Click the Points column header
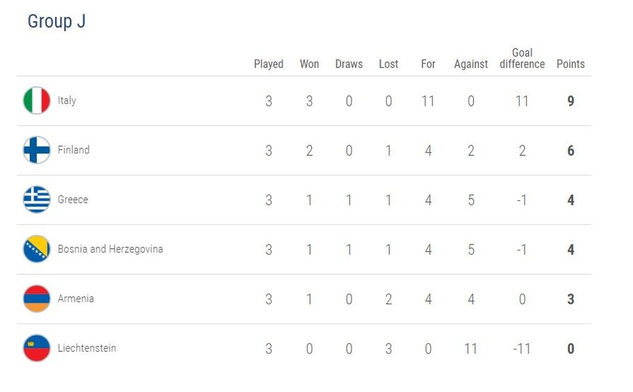The width and height of the screenshot is (633, 392). click(571, 64)
